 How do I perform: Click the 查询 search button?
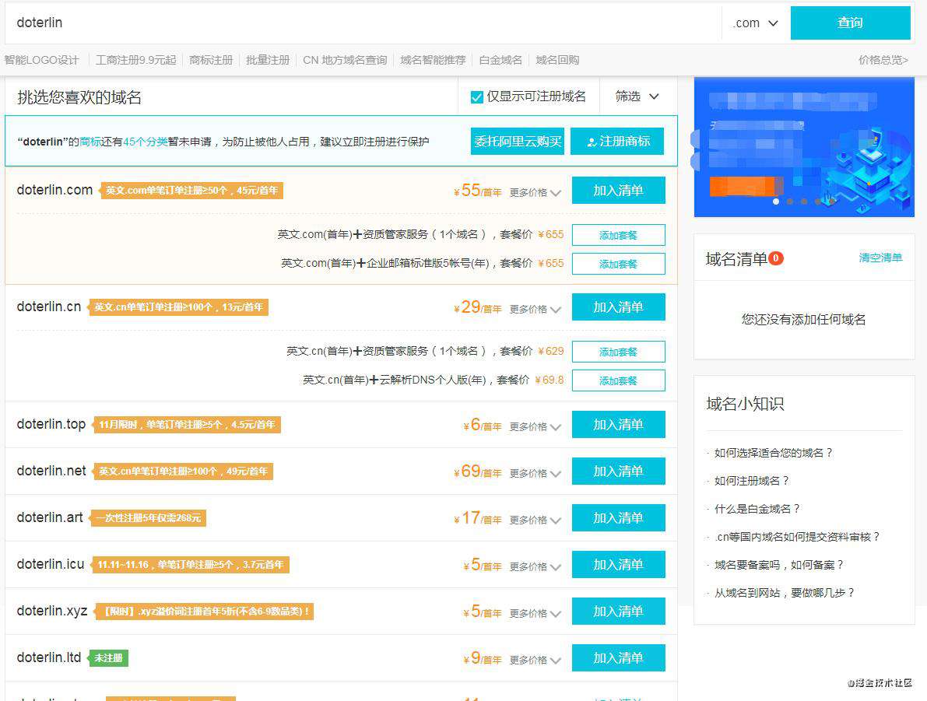pyautogui.click(x=850, y=23)
